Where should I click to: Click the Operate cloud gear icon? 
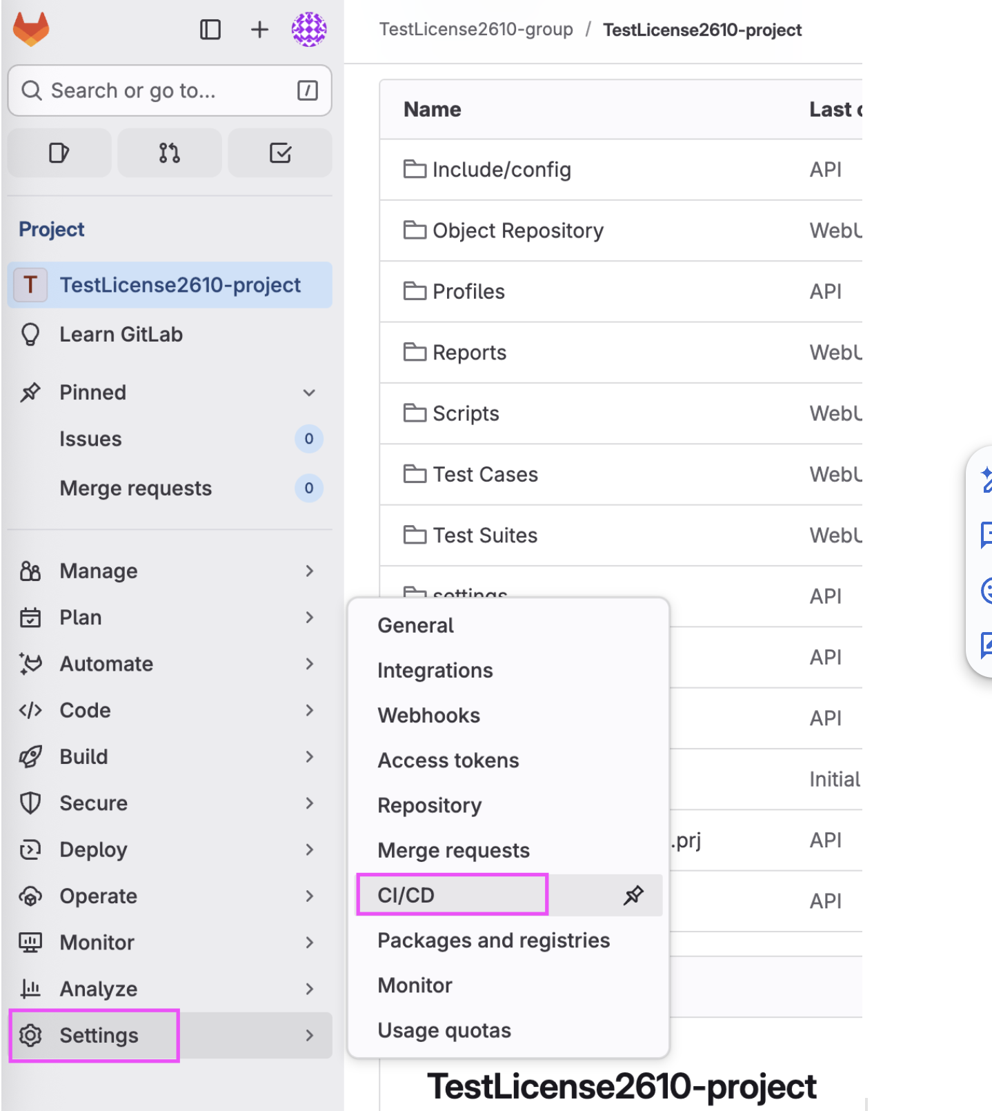coord(30,896)
